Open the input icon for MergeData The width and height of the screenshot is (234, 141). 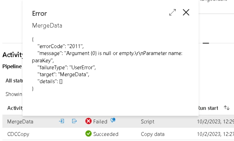tap(62, 121)
